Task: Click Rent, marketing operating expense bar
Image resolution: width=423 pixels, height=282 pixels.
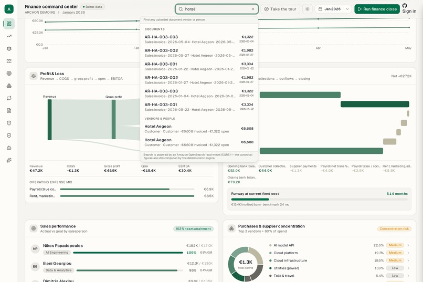Action: click(x=127, y=196)
